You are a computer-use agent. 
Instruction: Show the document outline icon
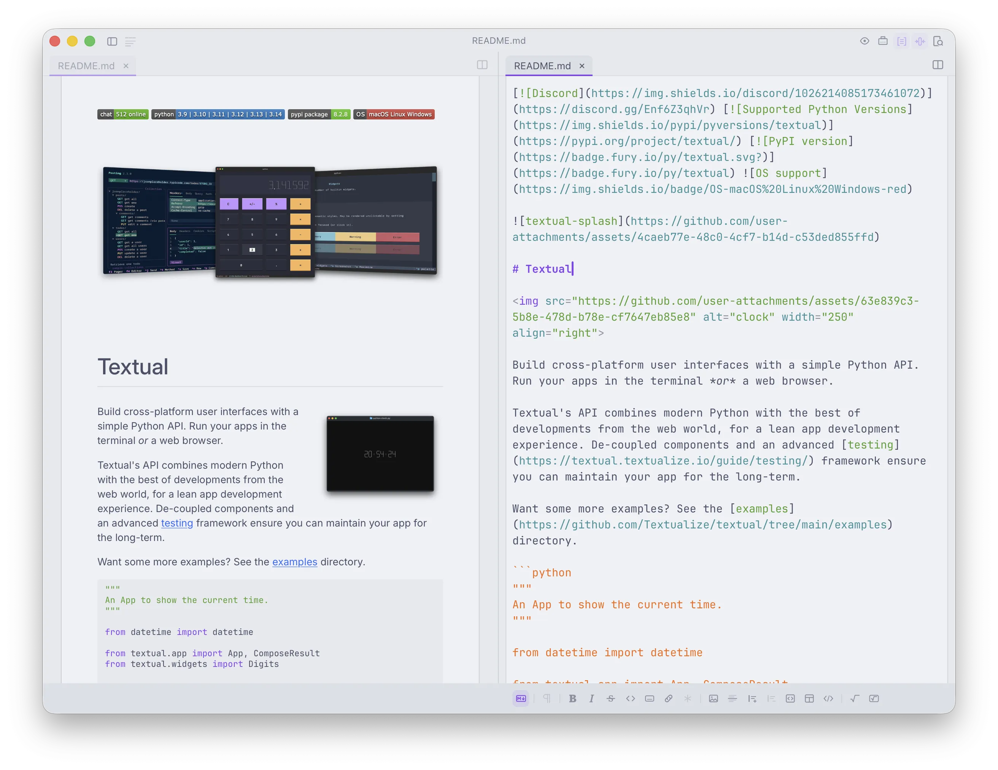pyautogui.click(x=130, y=41)
